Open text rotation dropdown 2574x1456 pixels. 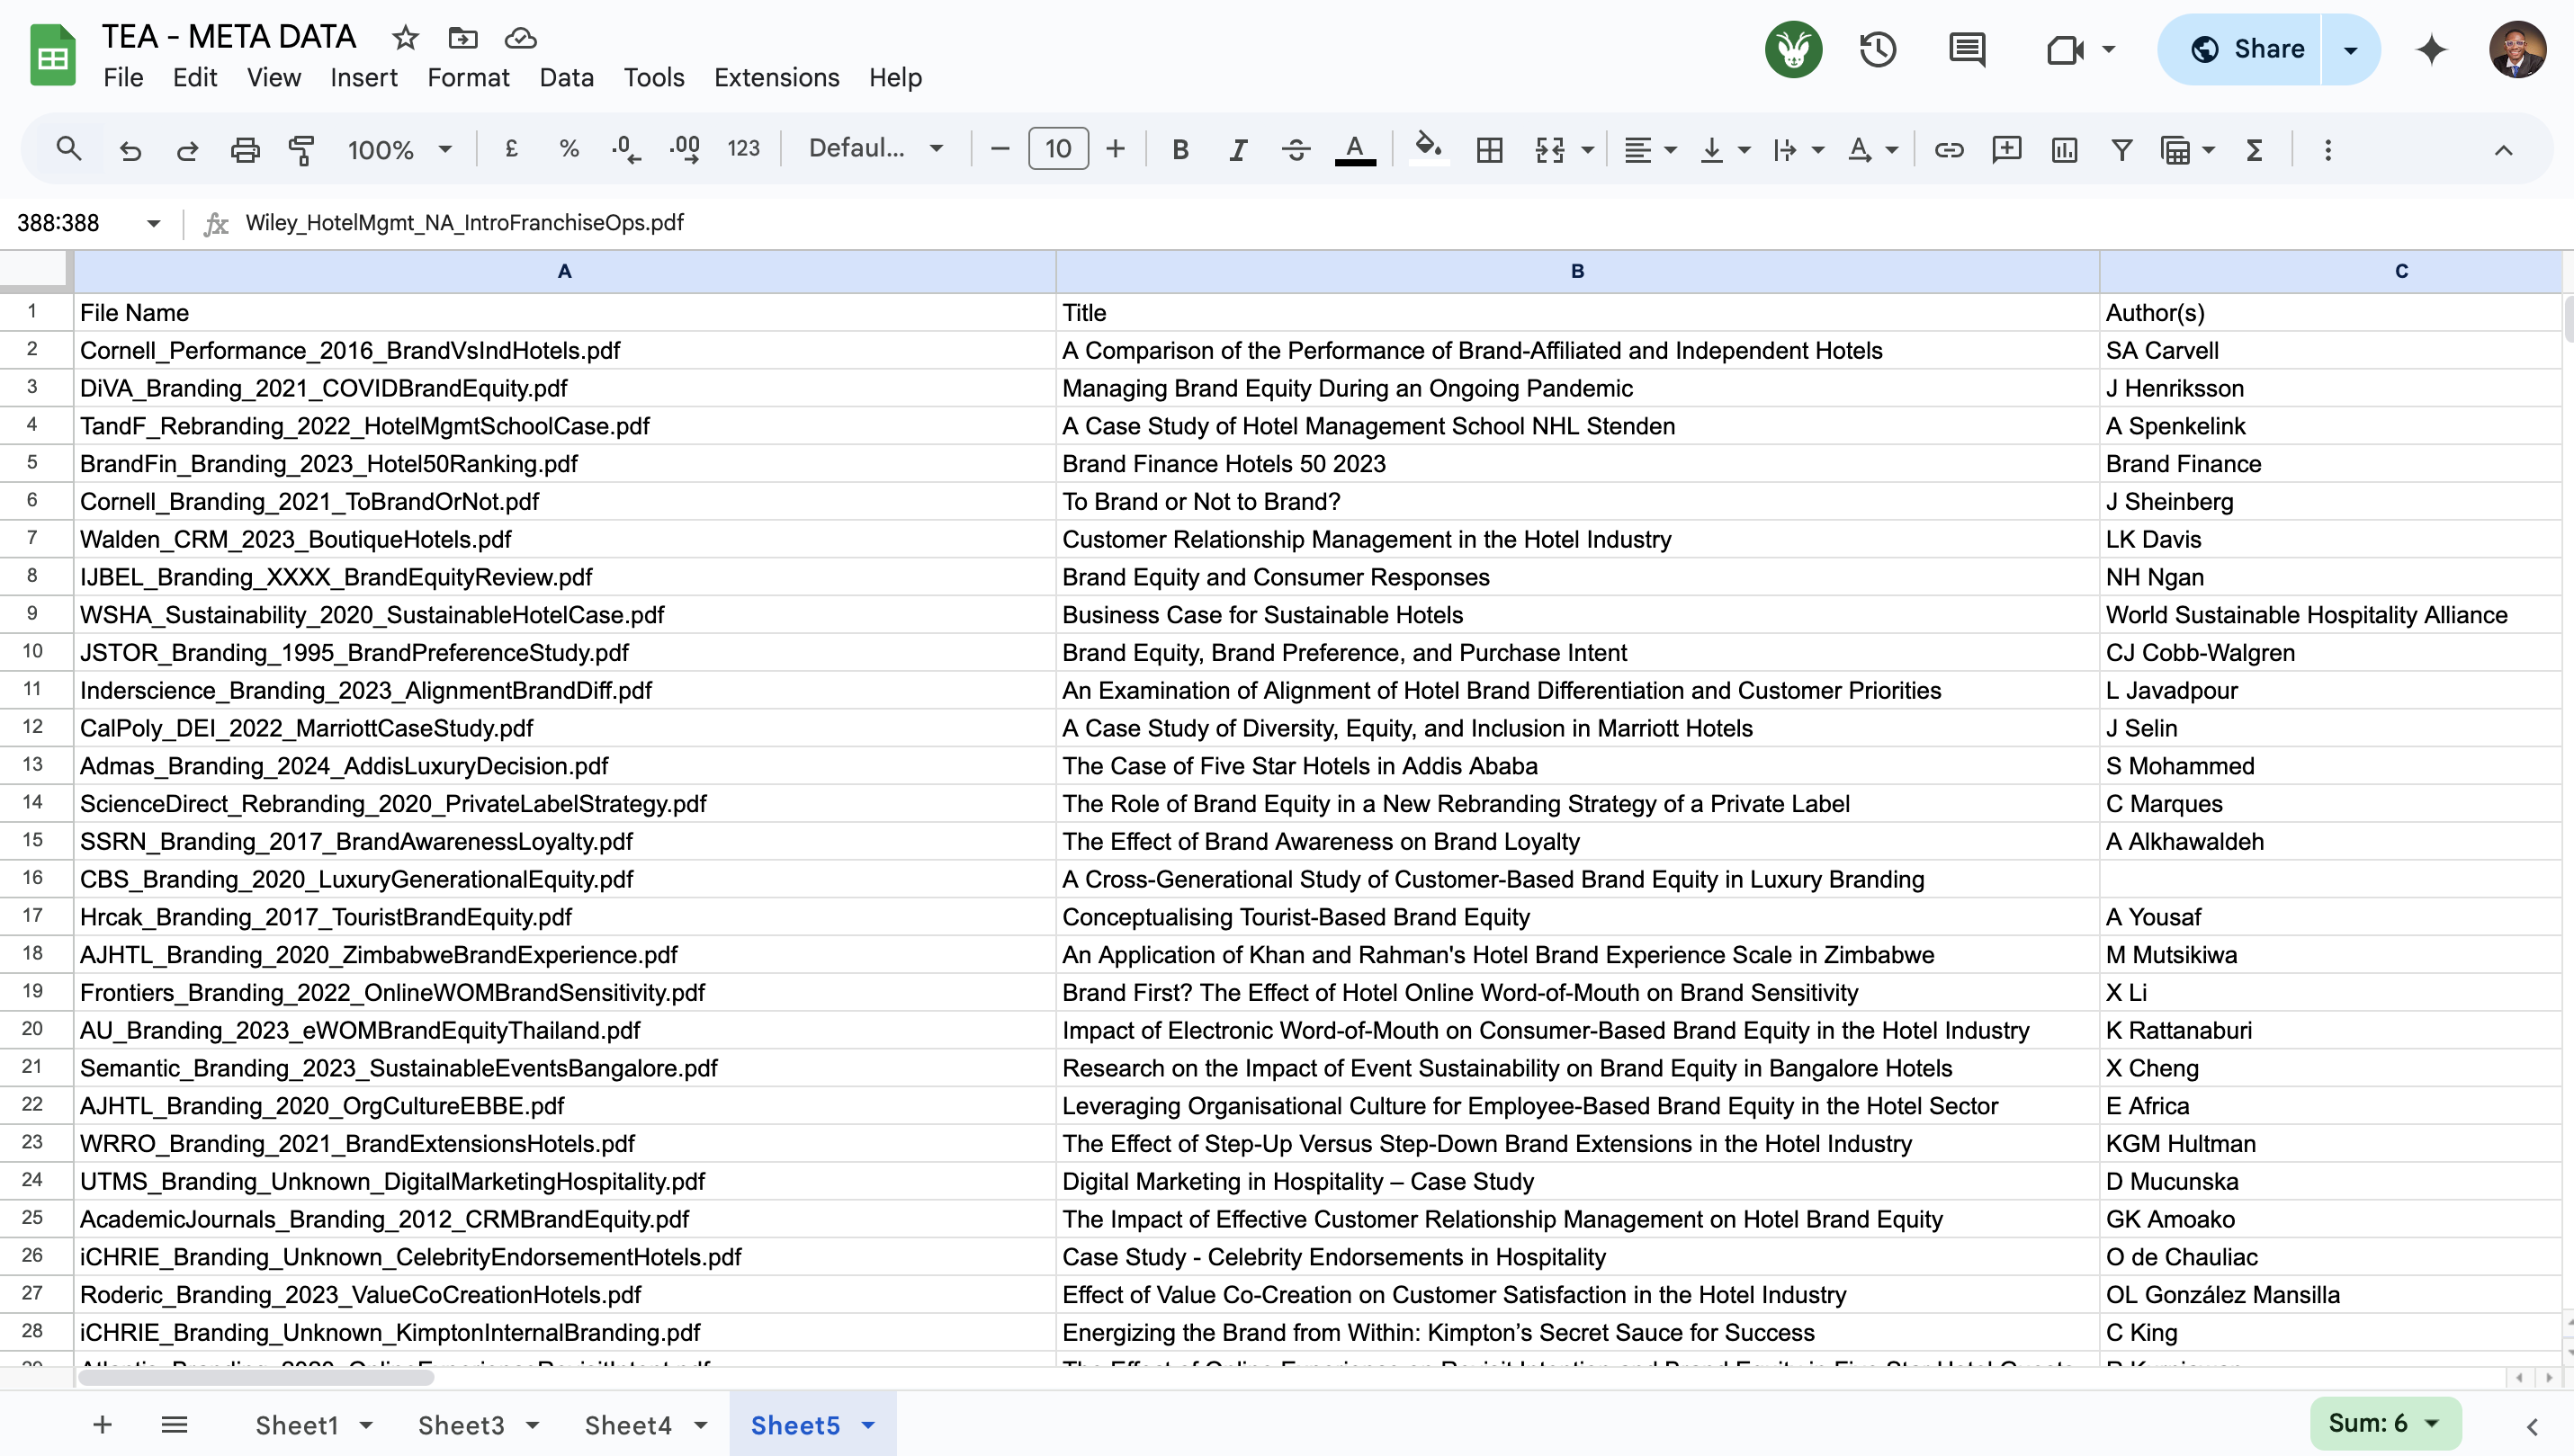(x=1873, y=149)
